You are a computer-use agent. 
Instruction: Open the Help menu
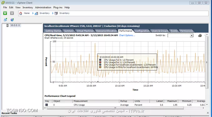click(67, 7)
